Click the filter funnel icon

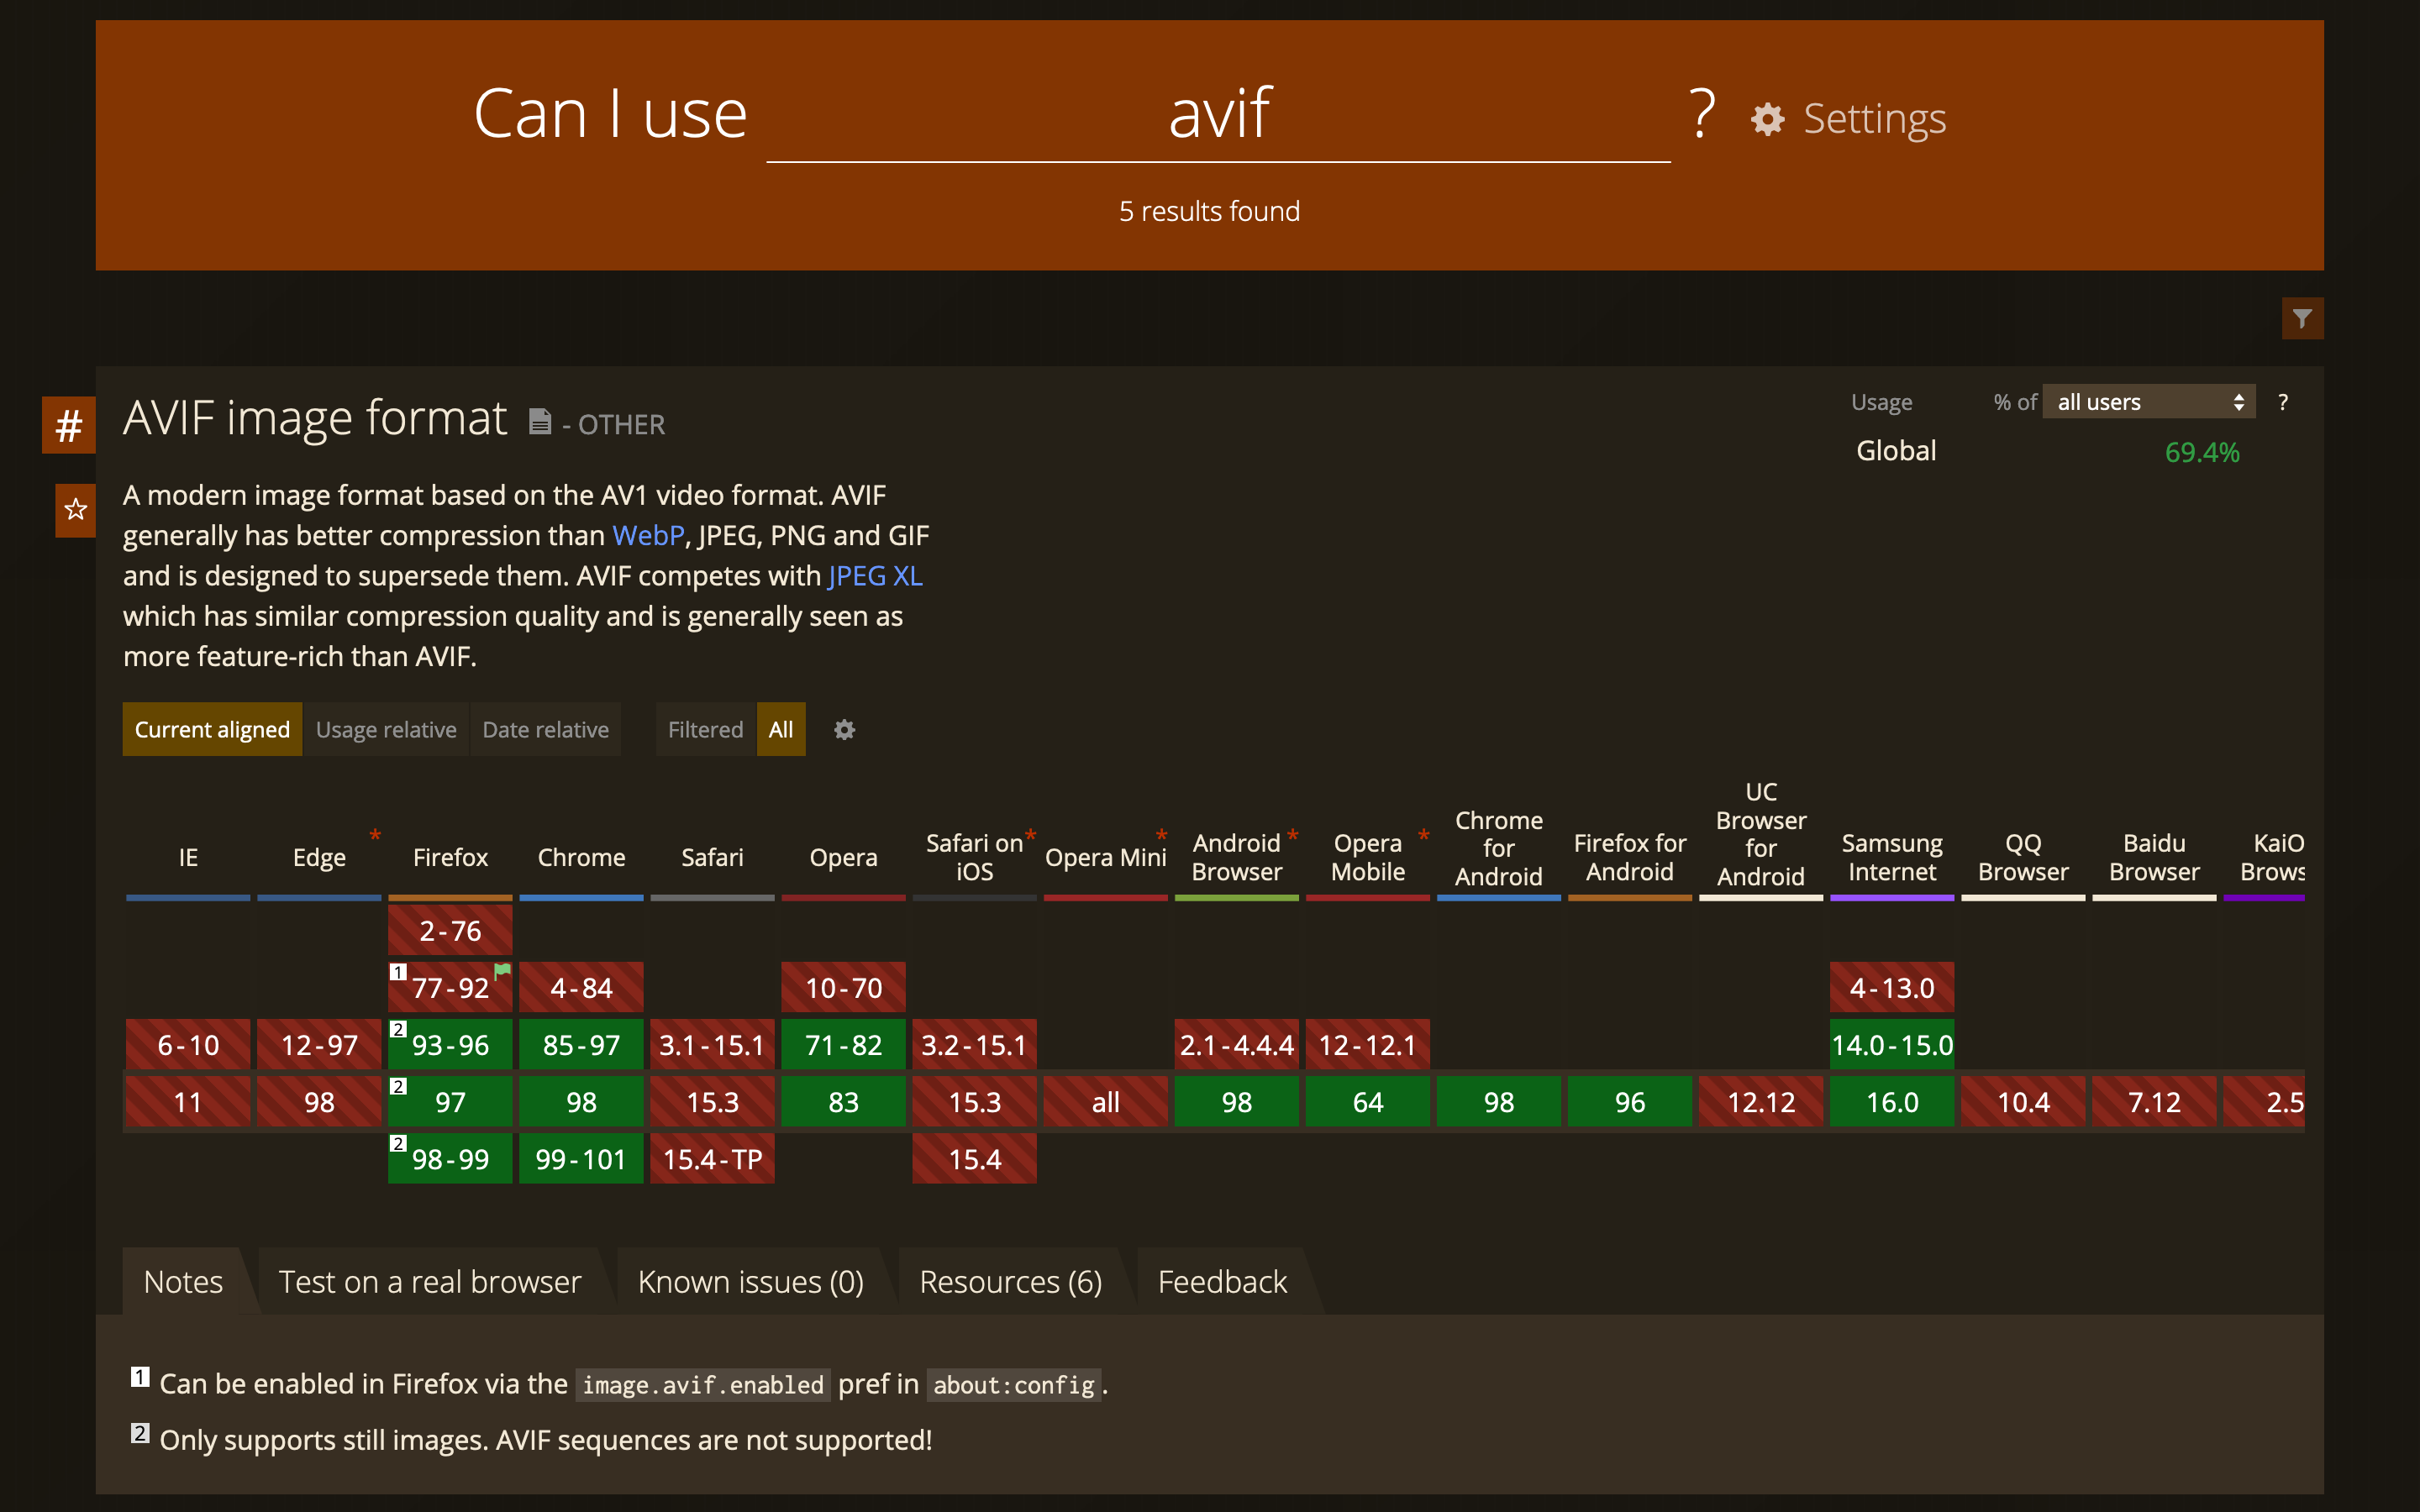click(2302, 319)
